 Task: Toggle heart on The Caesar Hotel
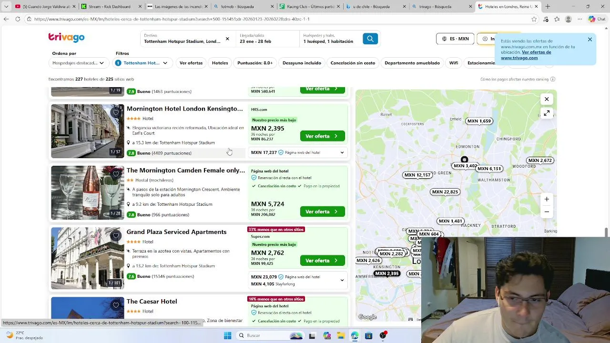(116, 305)
